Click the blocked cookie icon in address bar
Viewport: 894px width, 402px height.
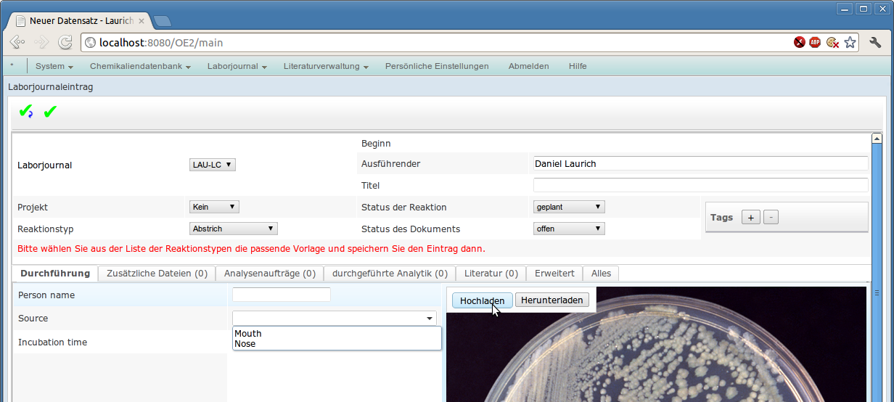(832, 43)
